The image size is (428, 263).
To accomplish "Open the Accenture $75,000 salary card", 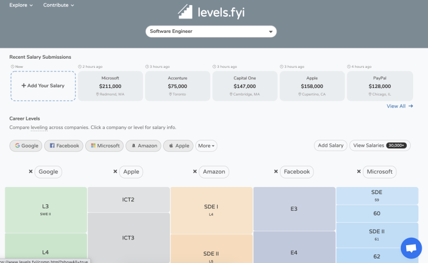I will point(177,86).
